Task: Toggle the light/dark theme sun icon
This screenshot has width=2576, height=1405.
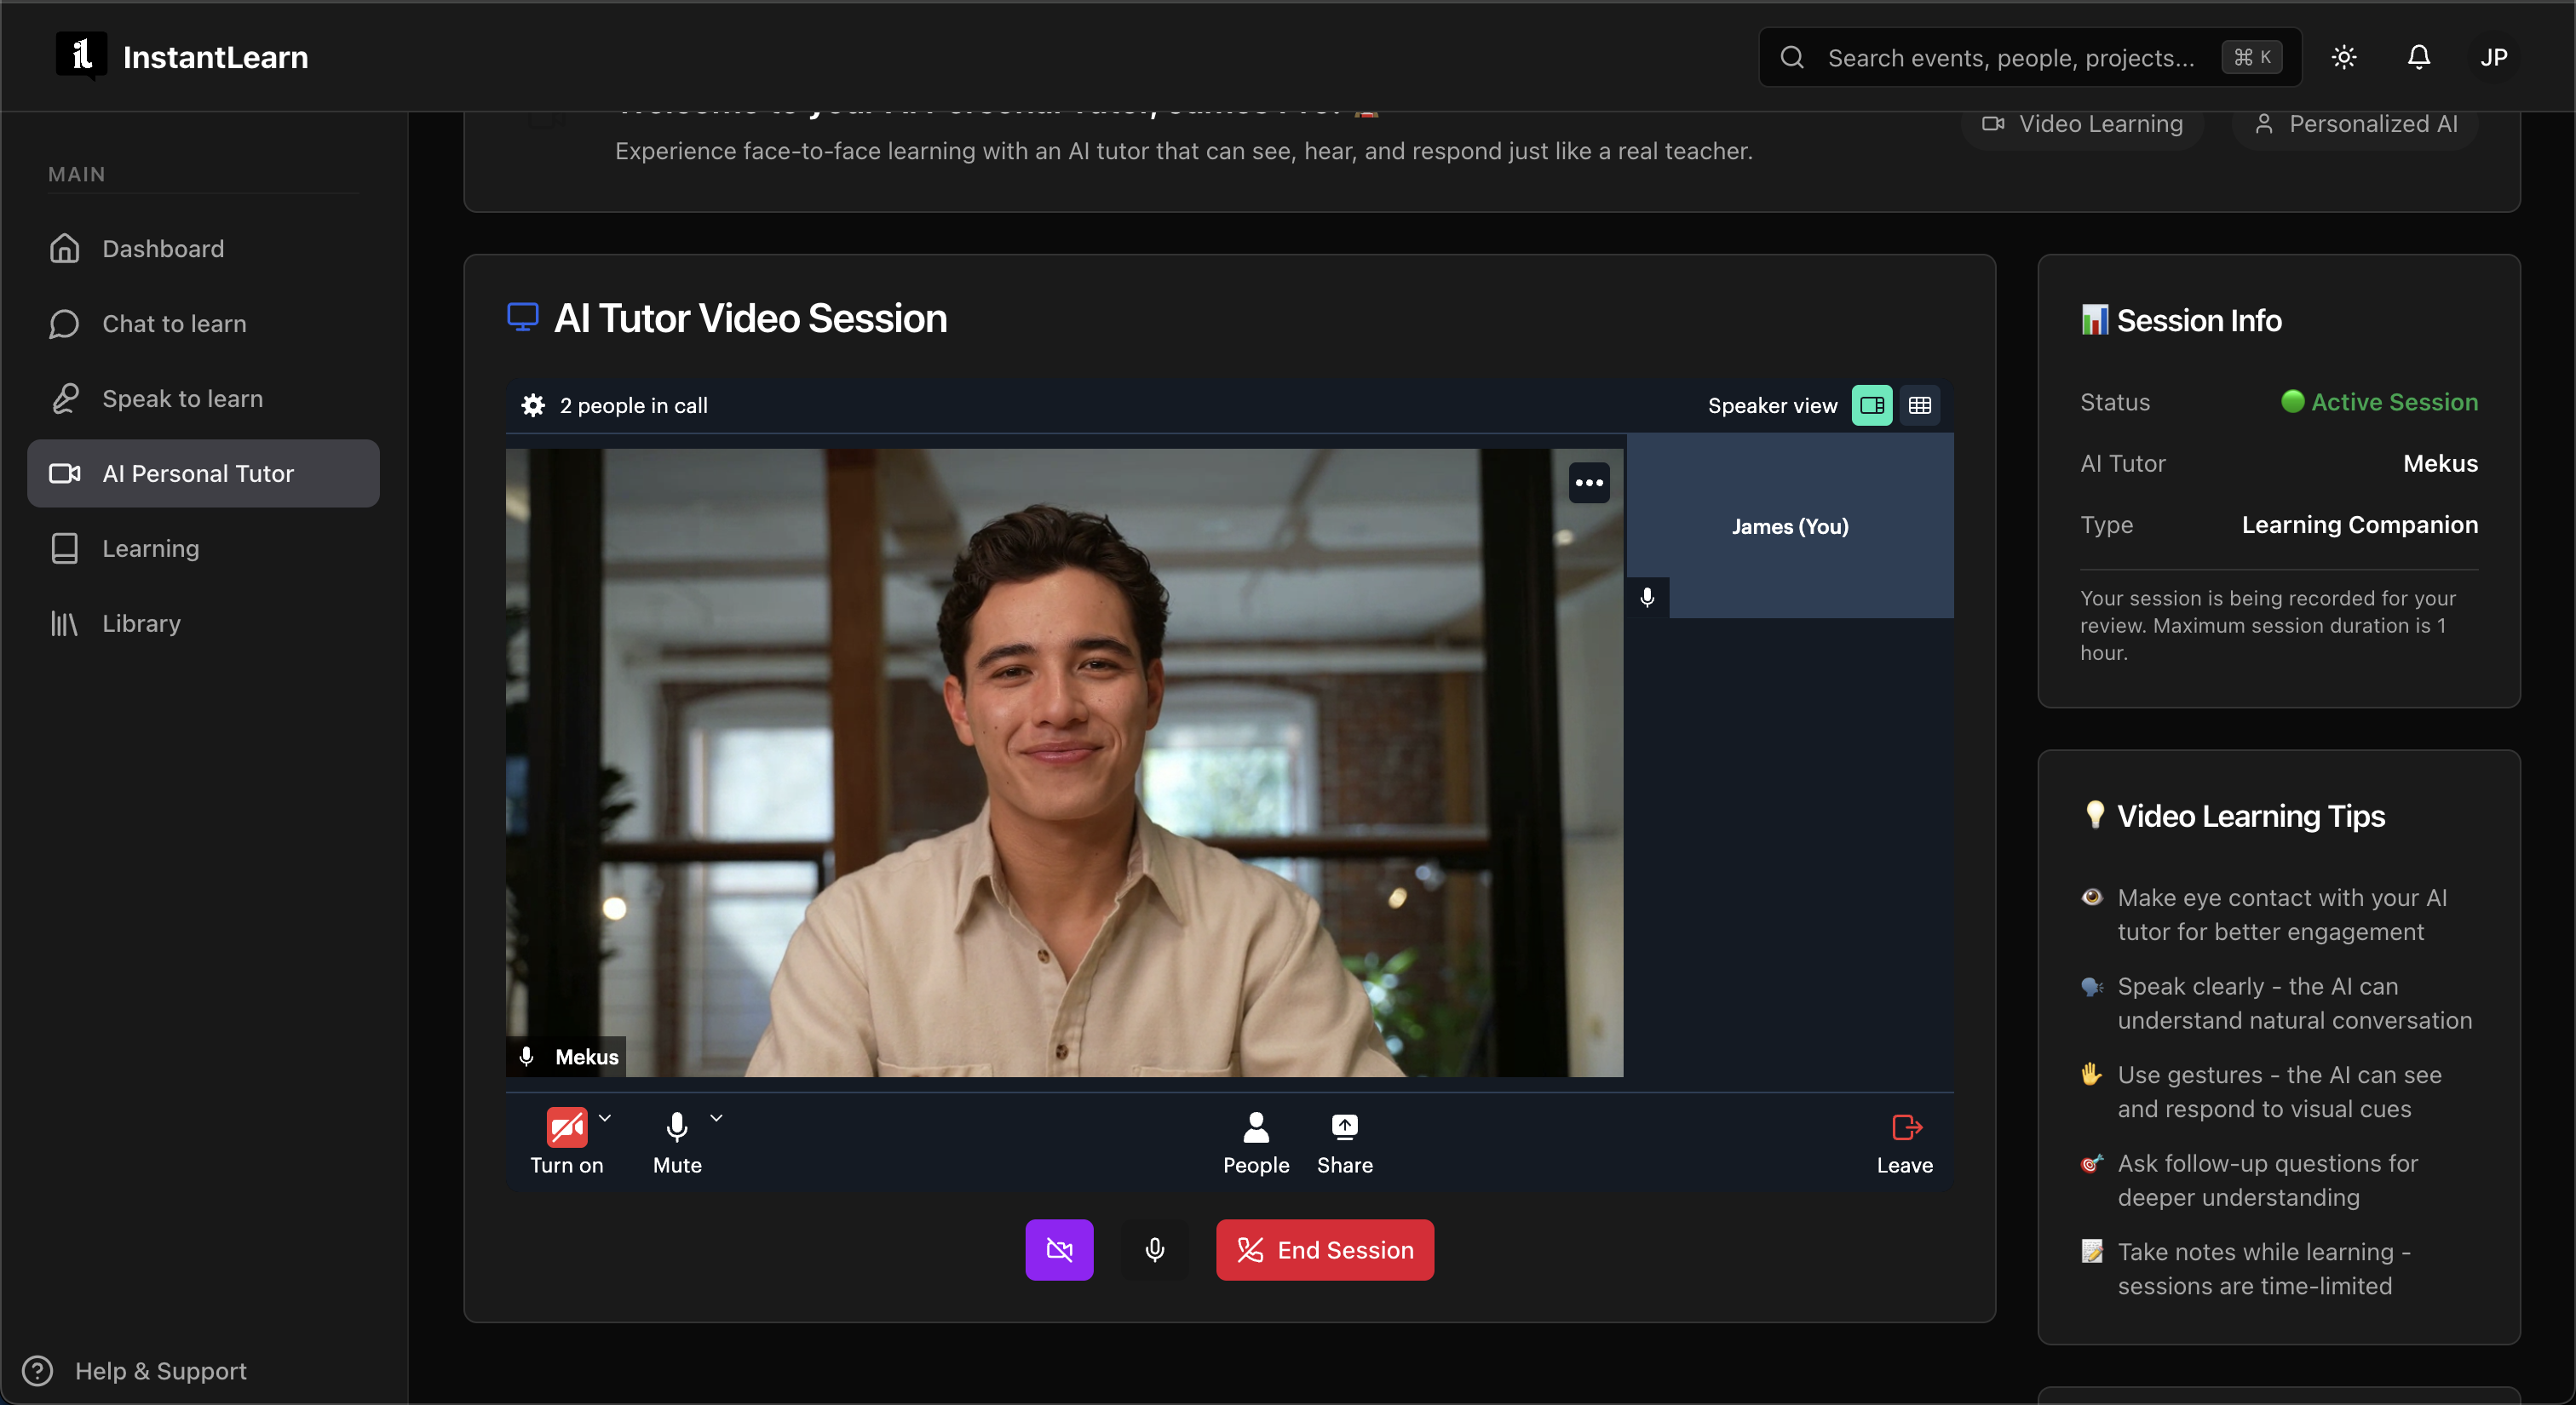Action: pos(2344,57)
